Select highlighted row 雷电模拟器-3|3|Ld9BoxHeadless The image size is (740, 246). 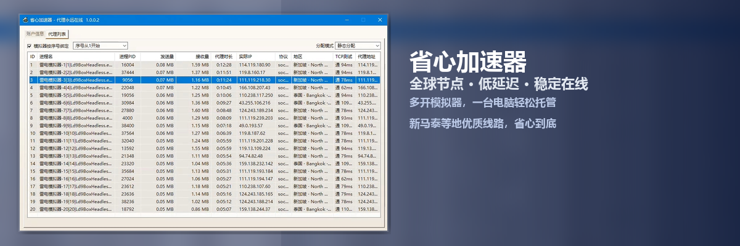[x=204, y=80]
